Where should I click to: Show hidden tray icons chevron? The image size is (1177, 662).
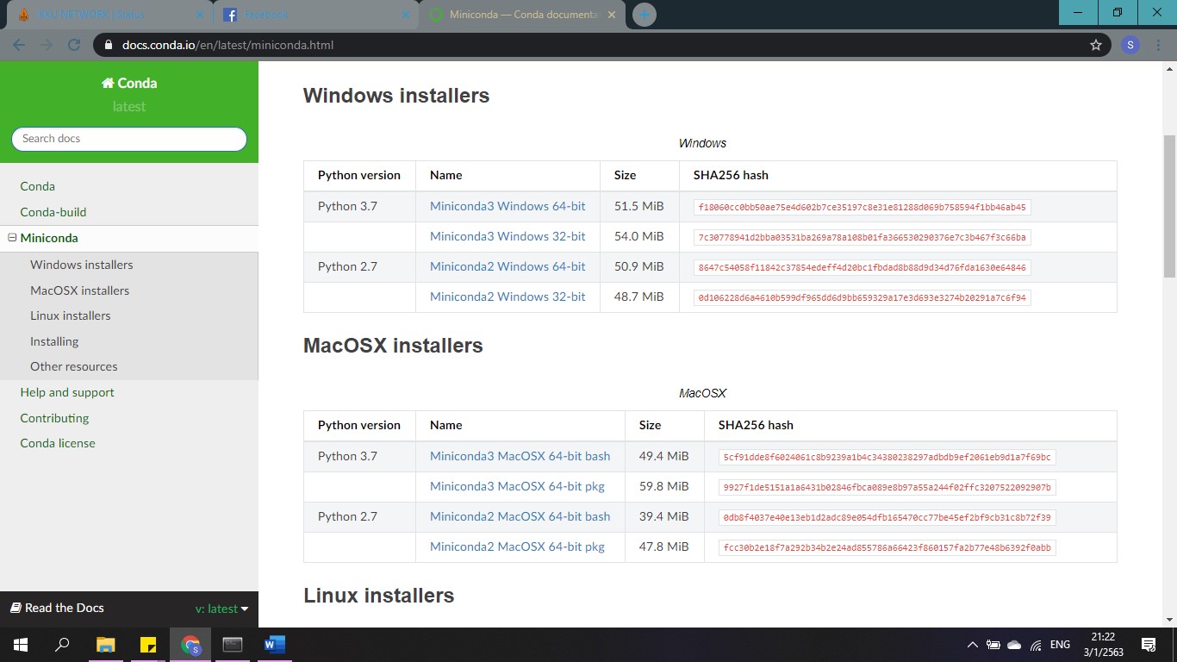coord(973,645)
